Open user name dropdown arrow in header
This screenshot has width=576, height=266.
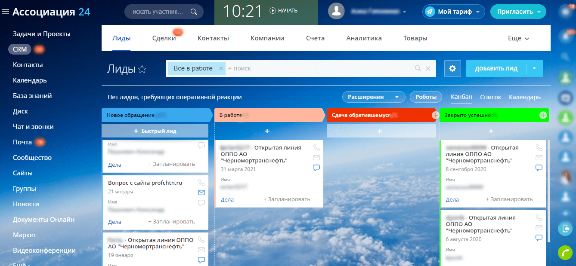(405, 12)
